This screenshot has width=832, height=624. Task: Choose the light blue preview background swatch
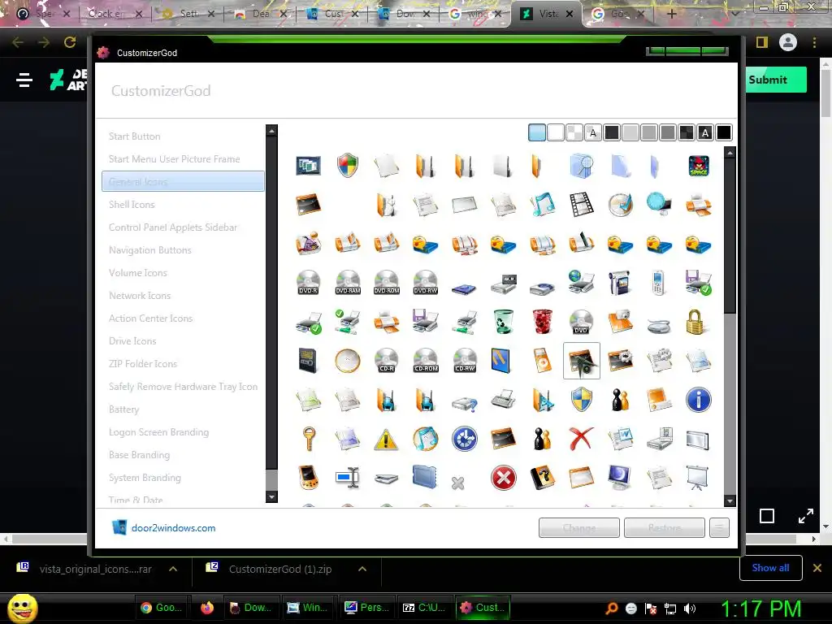(537, 132)
